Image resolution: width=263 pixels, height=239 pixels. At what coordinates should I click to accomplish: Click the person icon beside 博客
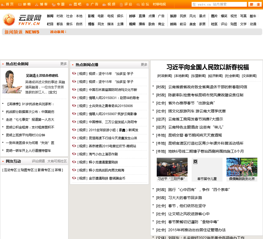pos(36,5)
